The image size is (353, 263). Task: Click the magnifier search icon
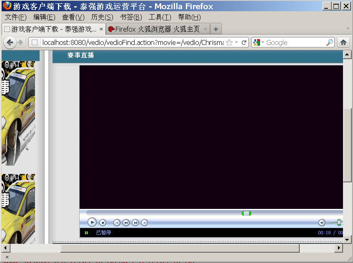pyautogui.click(x=330, y=42)
